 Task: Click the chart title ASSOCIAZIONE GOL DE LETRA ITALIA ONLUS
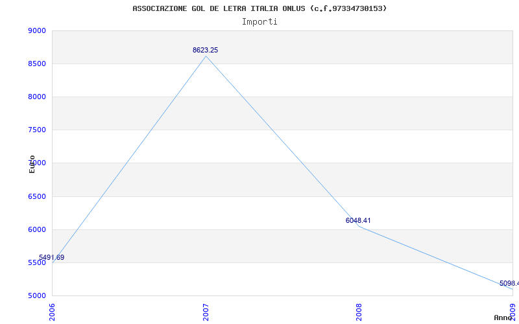point(259,8)
